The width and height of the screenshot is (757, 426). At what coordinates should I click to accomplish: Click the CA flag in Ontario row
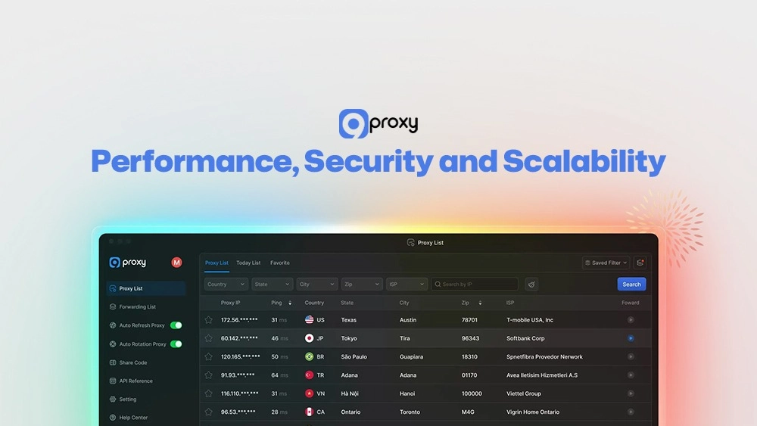point(310,412)
